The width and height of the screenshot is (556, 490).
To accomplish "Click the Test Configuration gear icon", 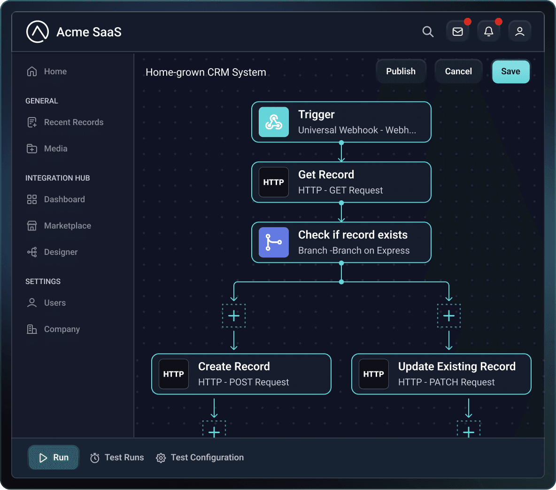I will 161,458.
